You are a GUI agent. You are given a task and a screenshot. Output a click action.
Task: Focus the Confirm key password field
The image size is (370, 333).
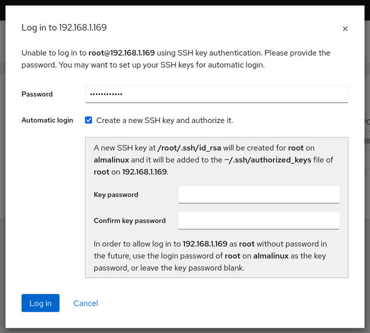pos(259,221)
